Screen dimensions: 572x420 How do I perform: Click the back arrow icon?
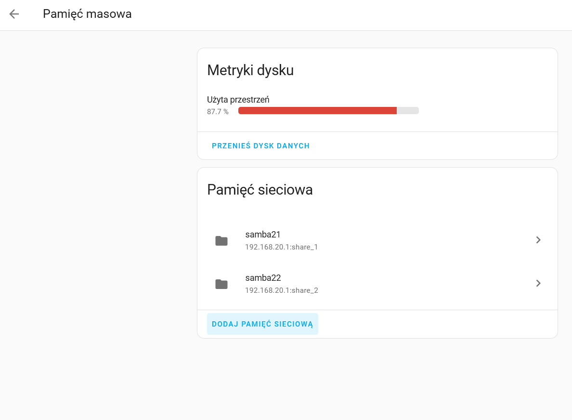point(14,14)
